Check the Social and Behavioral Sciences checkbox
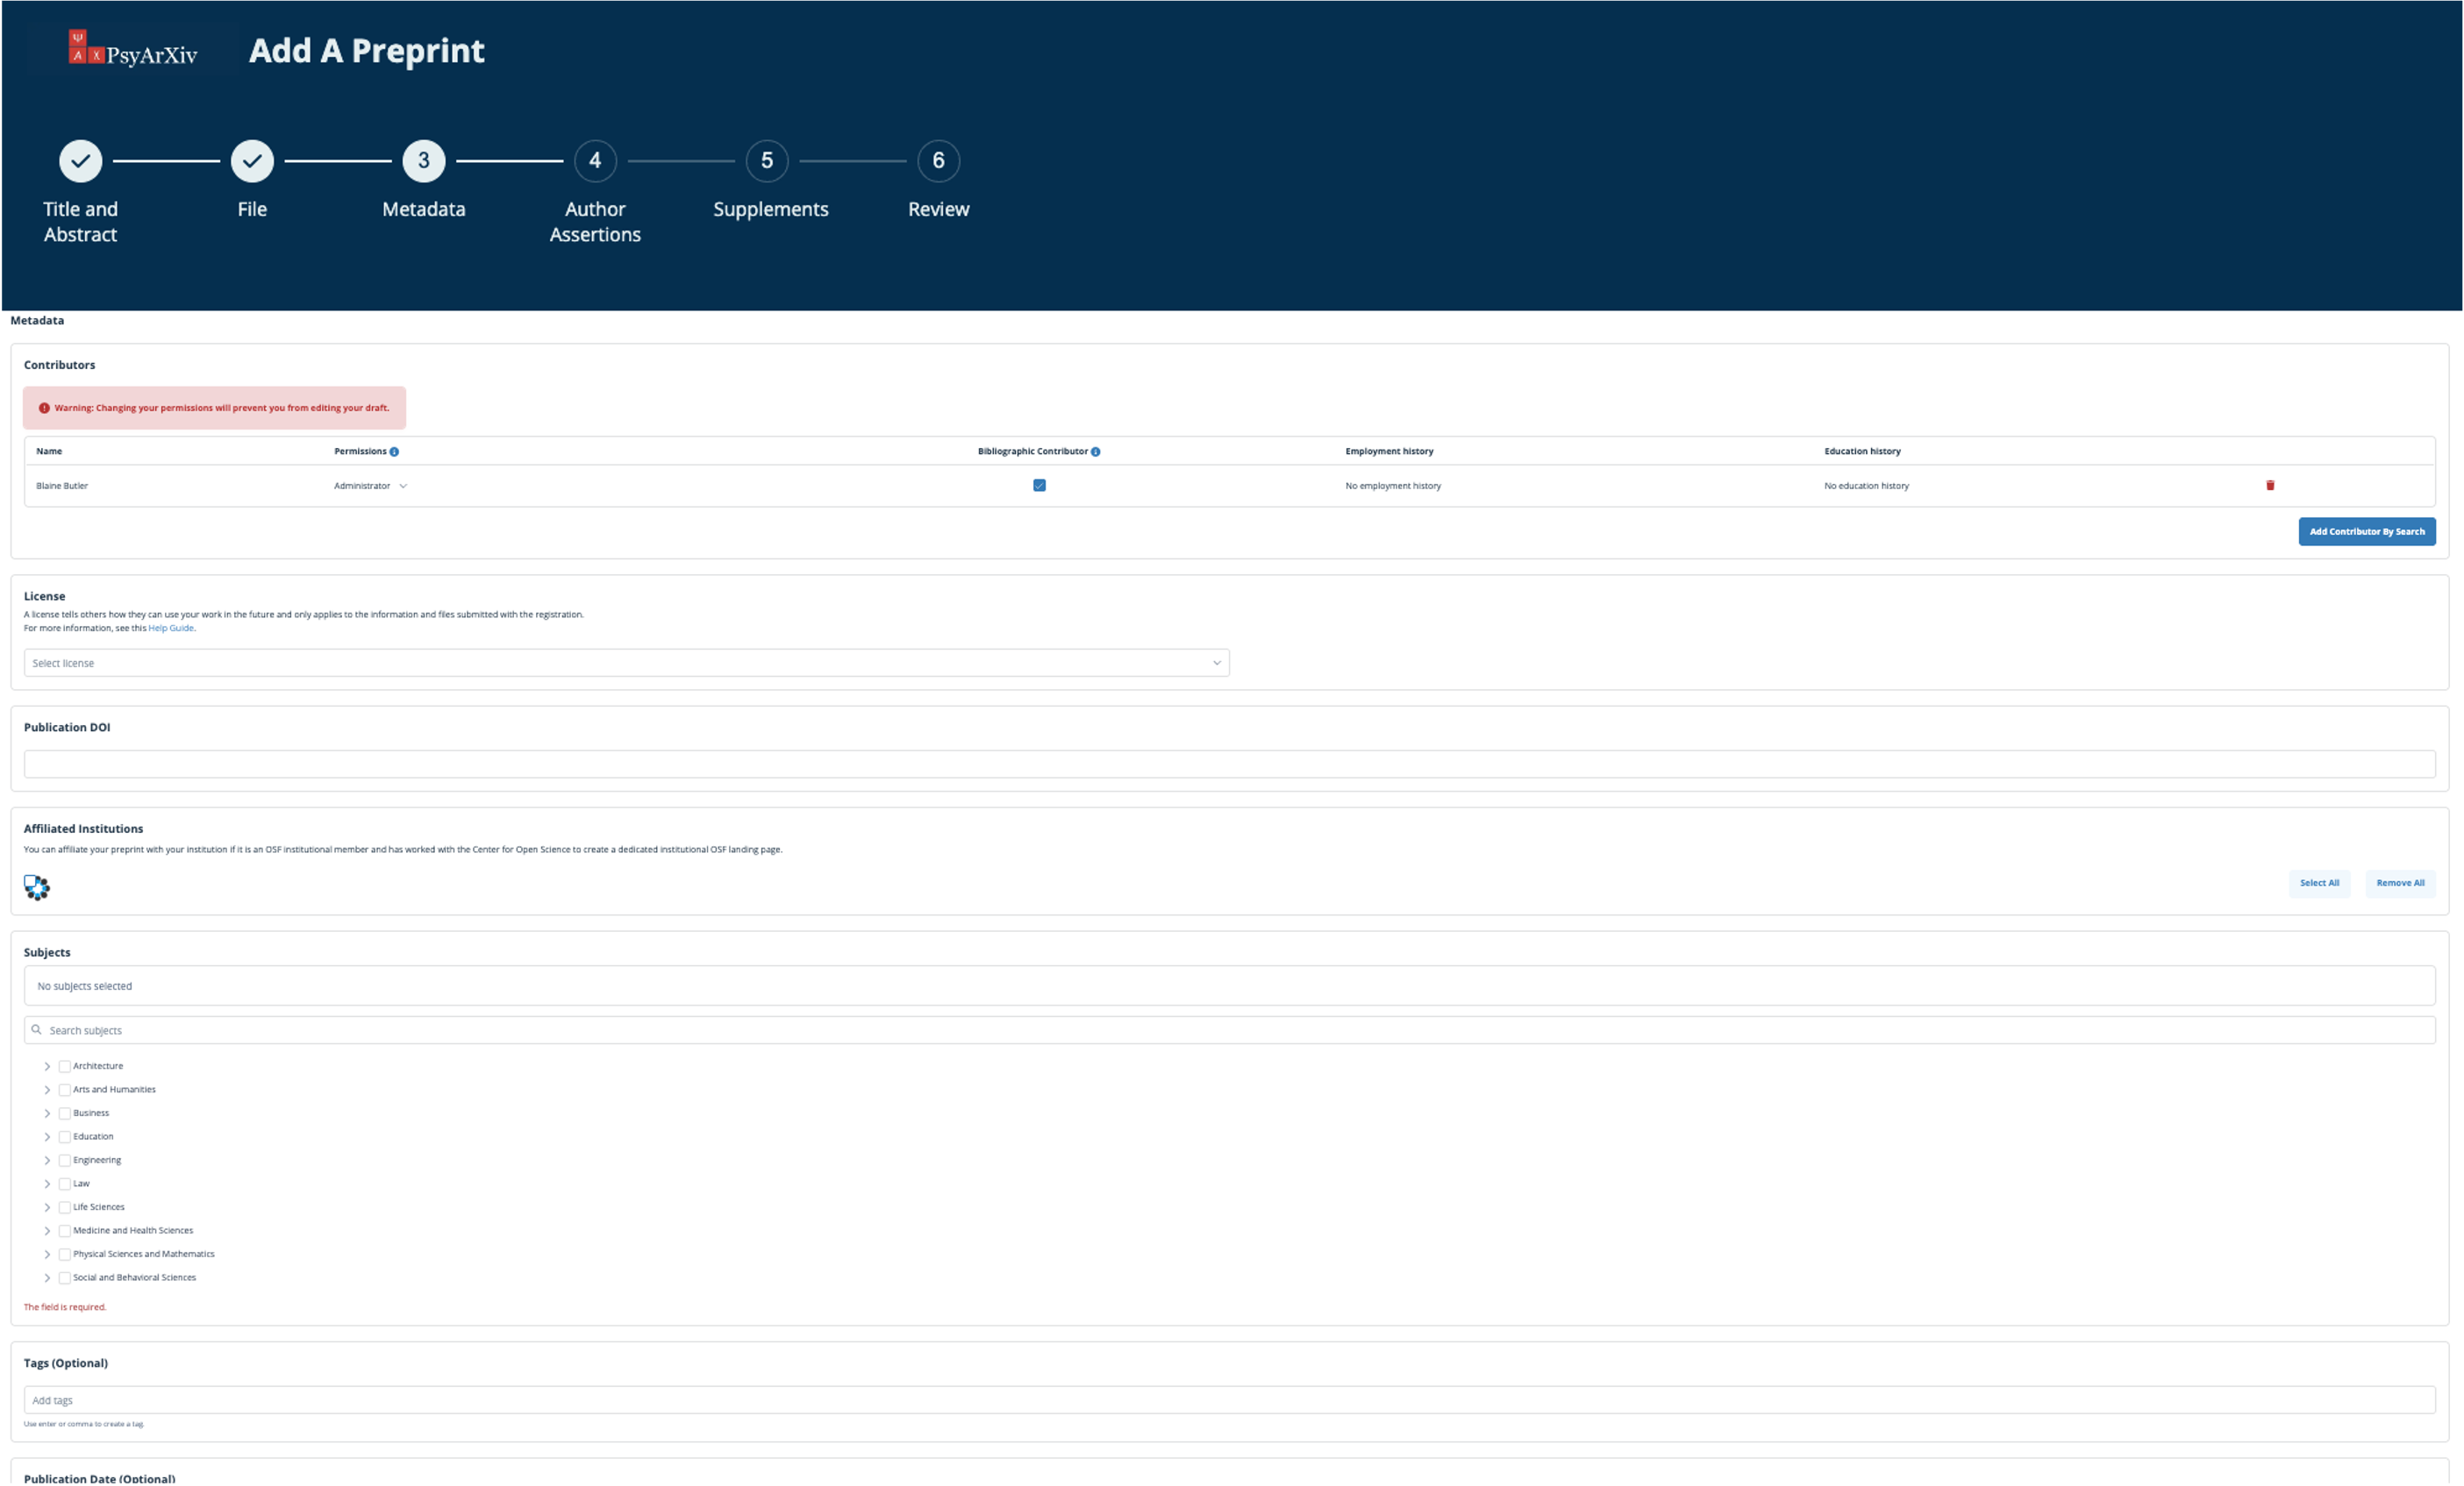The height and width of the screenshot is (1486, 2464). coord(65,1278)
